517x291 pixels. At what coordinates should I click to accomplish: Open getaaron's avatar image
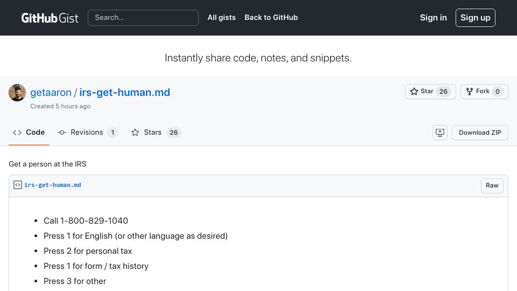tap(17, 92)
